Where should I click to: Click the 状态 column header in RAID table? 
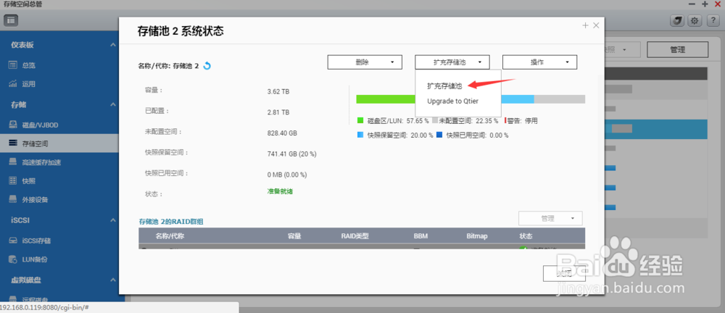click(x=526, y=236)
